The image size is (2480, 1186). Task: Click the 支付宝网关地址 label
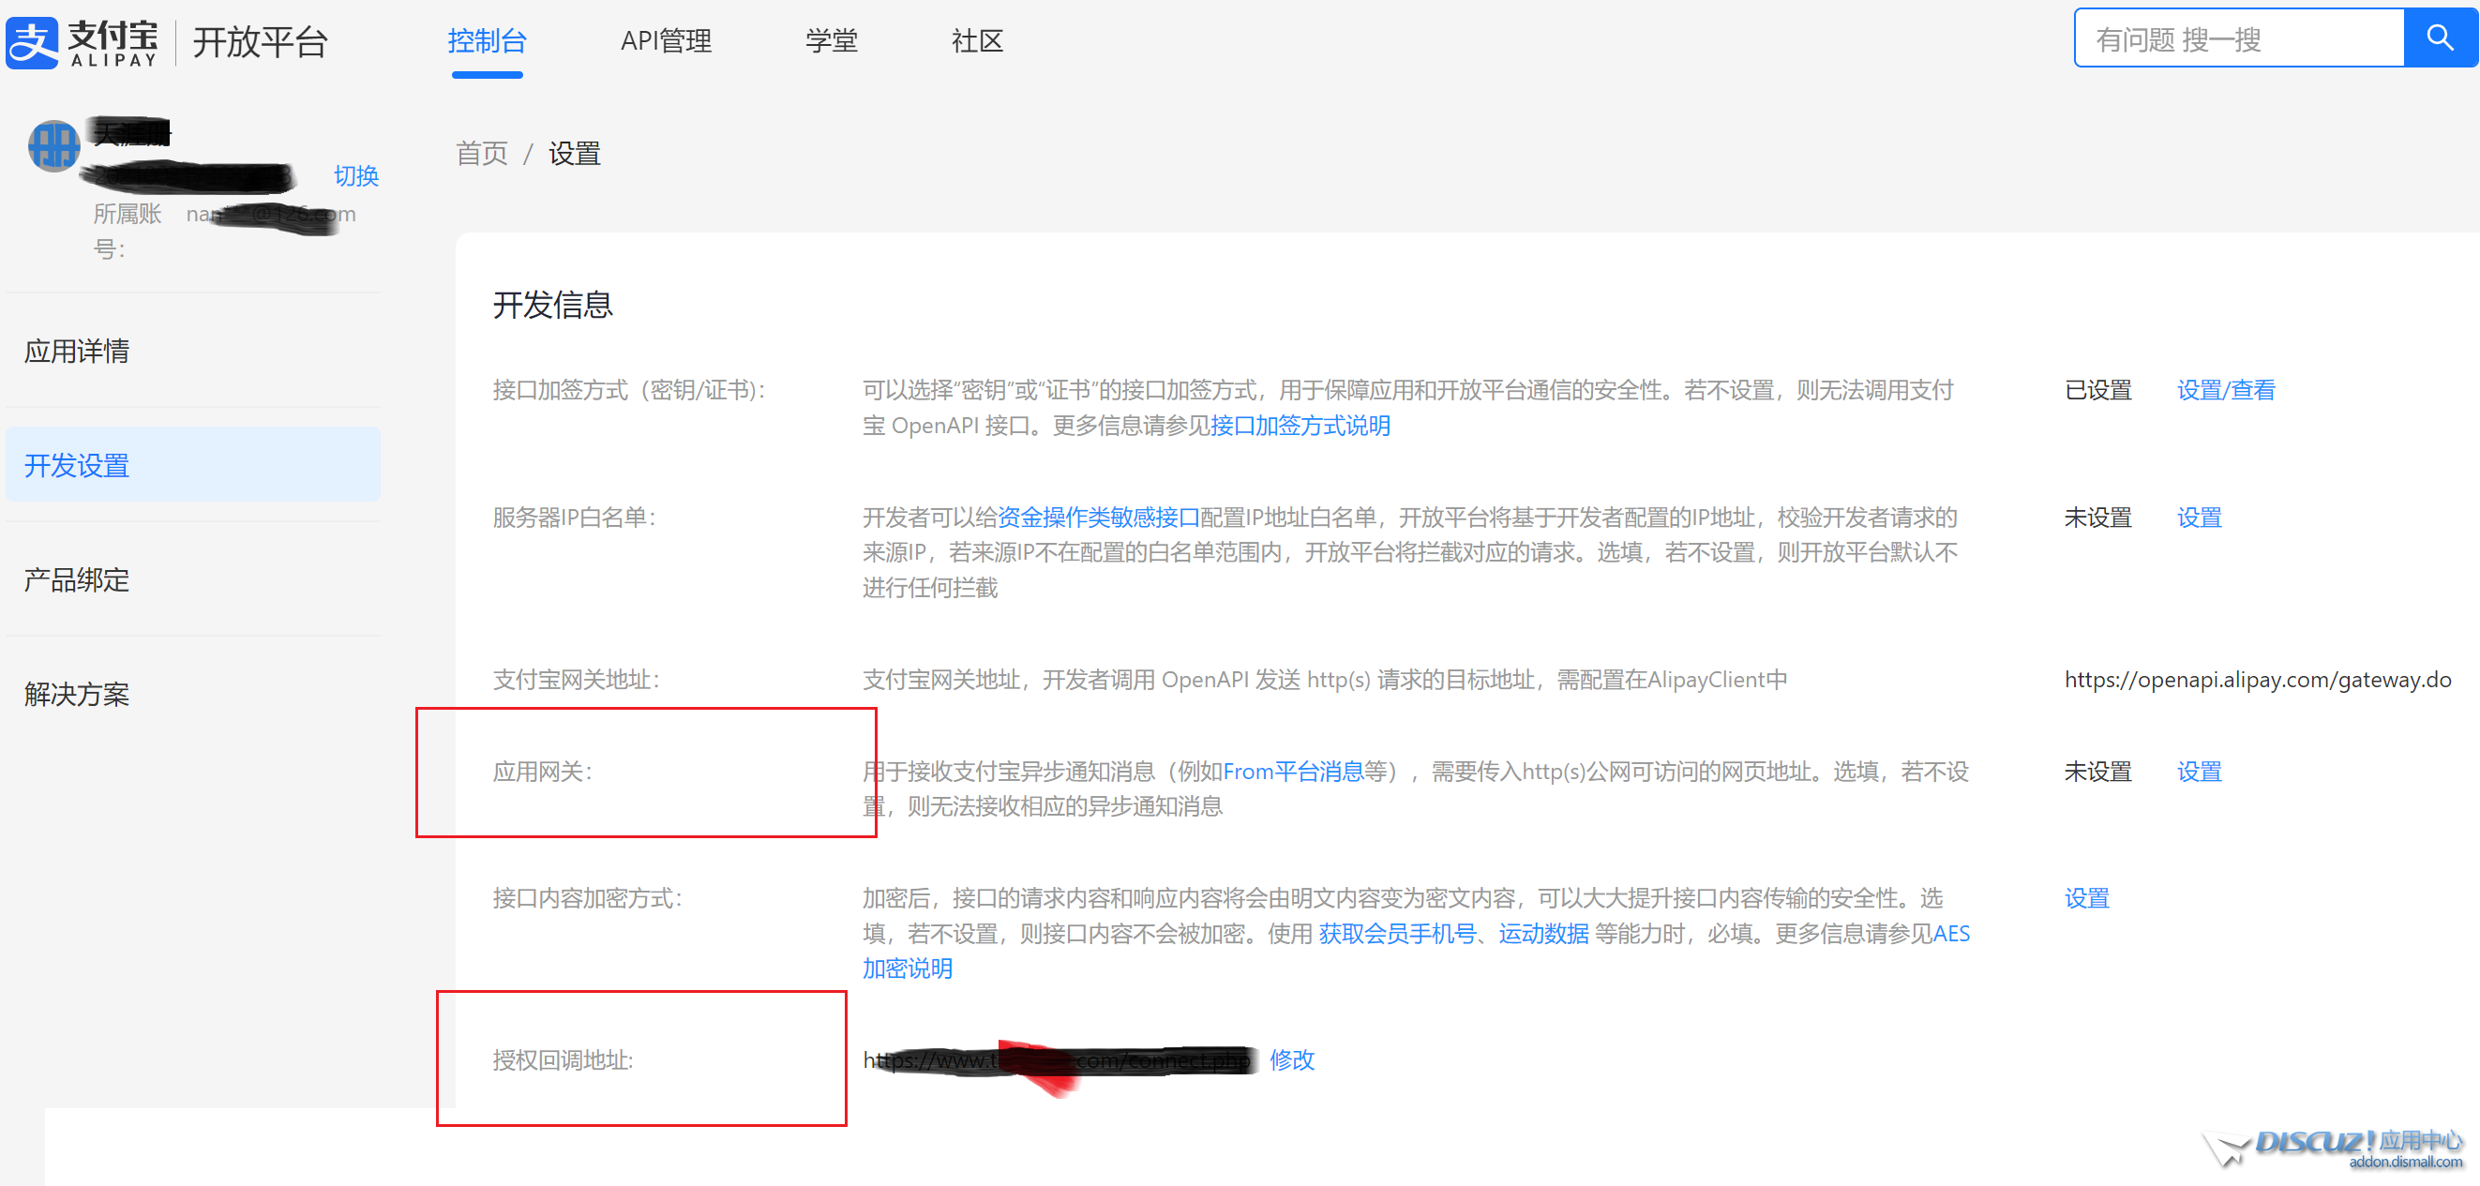(576, 680)
